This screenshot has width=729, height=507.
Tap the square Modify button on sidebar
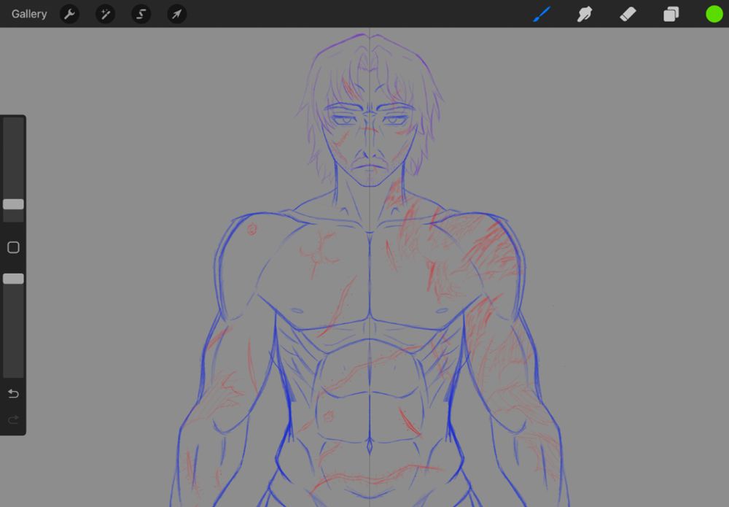(x=13, y=247)
